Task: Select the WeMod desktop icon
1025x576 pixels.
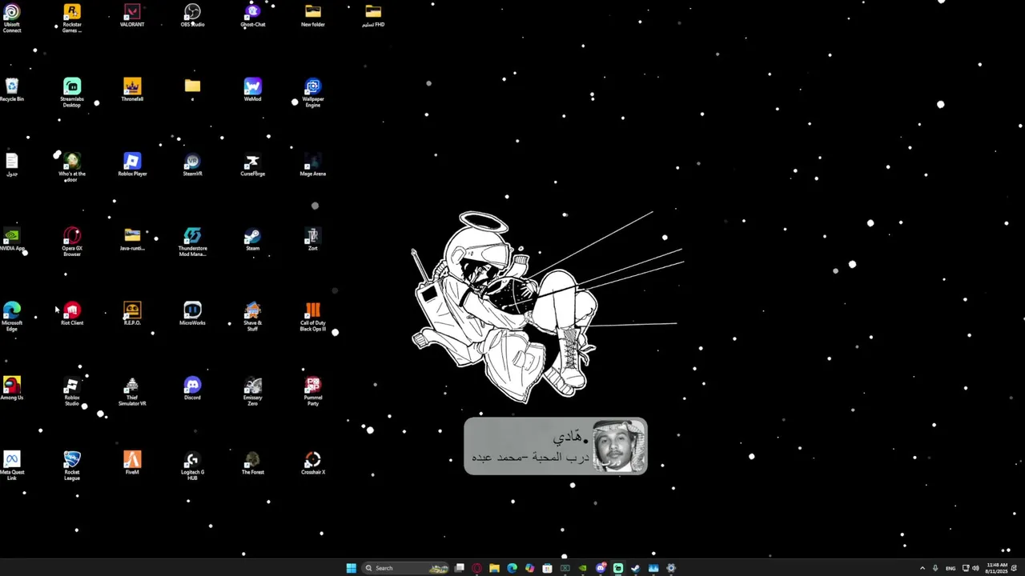Action: pos(252,90)
